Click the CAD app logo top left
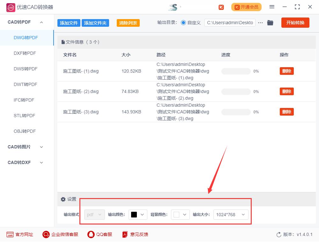Screen dimensions: 319x242 click(x=10, y=7)
